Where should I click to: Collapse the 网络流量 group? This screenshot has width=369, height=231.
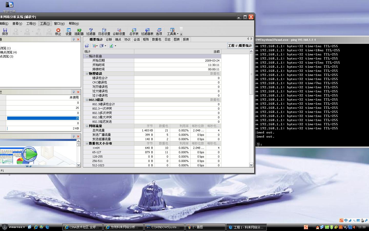coord(87,126)
